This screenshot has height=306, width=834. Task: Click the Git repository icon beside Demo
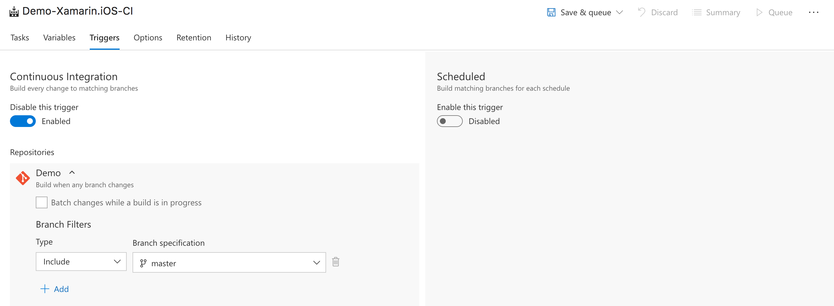[23, 178]
